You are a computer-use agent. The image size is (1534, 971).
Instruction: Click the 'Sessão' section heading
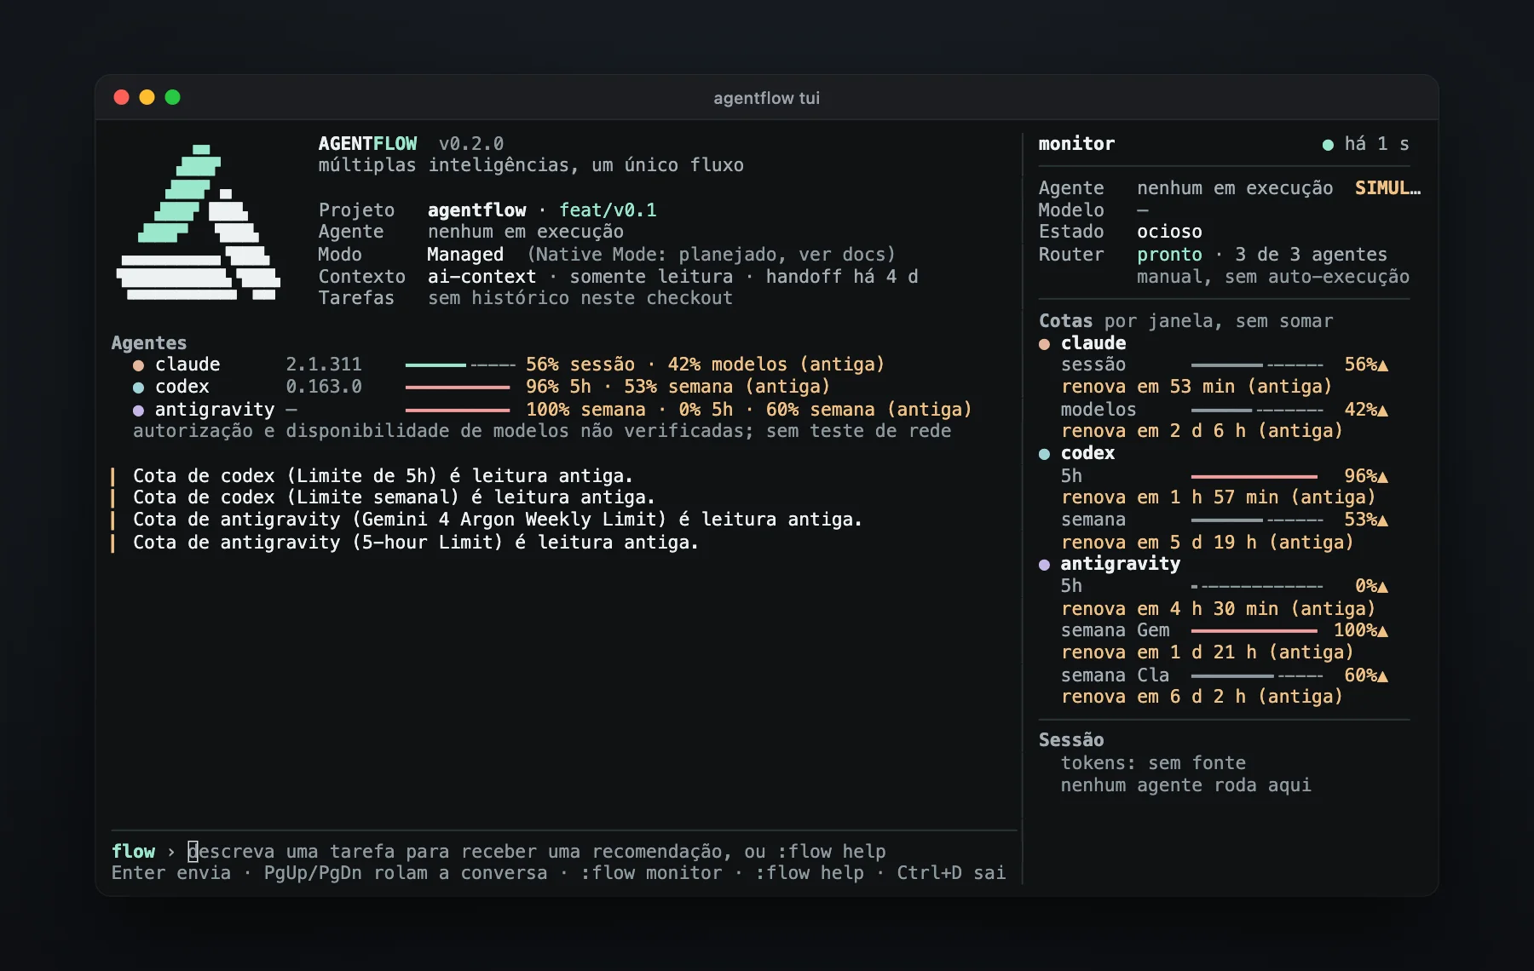click(x=1071, y=740)
